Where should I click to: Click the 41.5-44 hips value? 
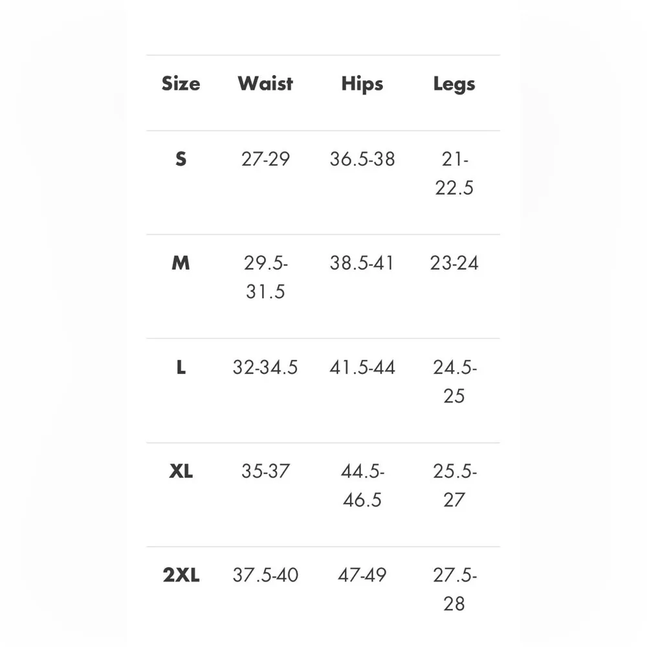[362, 368]
